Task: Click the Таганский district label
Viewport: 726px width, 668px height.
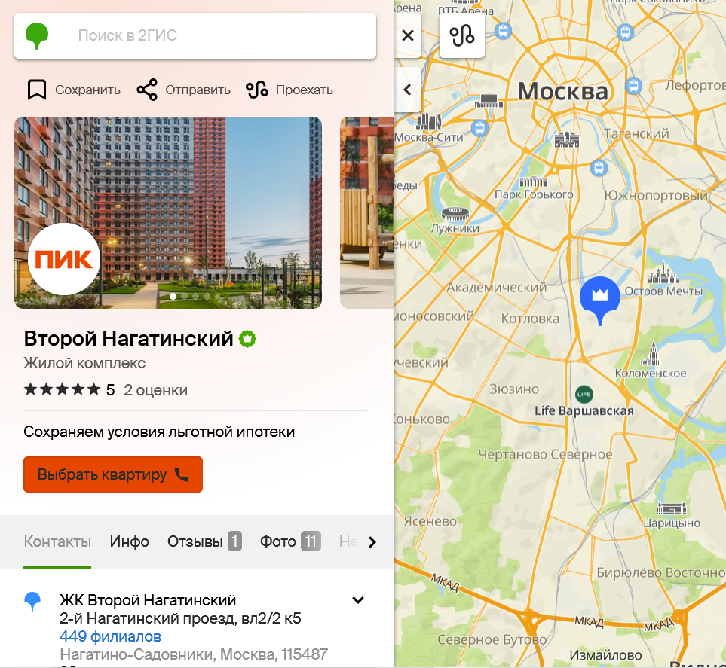Action: [636, 134]
